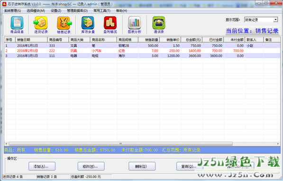This screenshot has height=181, width=283.
Task: Open the 帮助(H) menu
Action: pos(121,11)
